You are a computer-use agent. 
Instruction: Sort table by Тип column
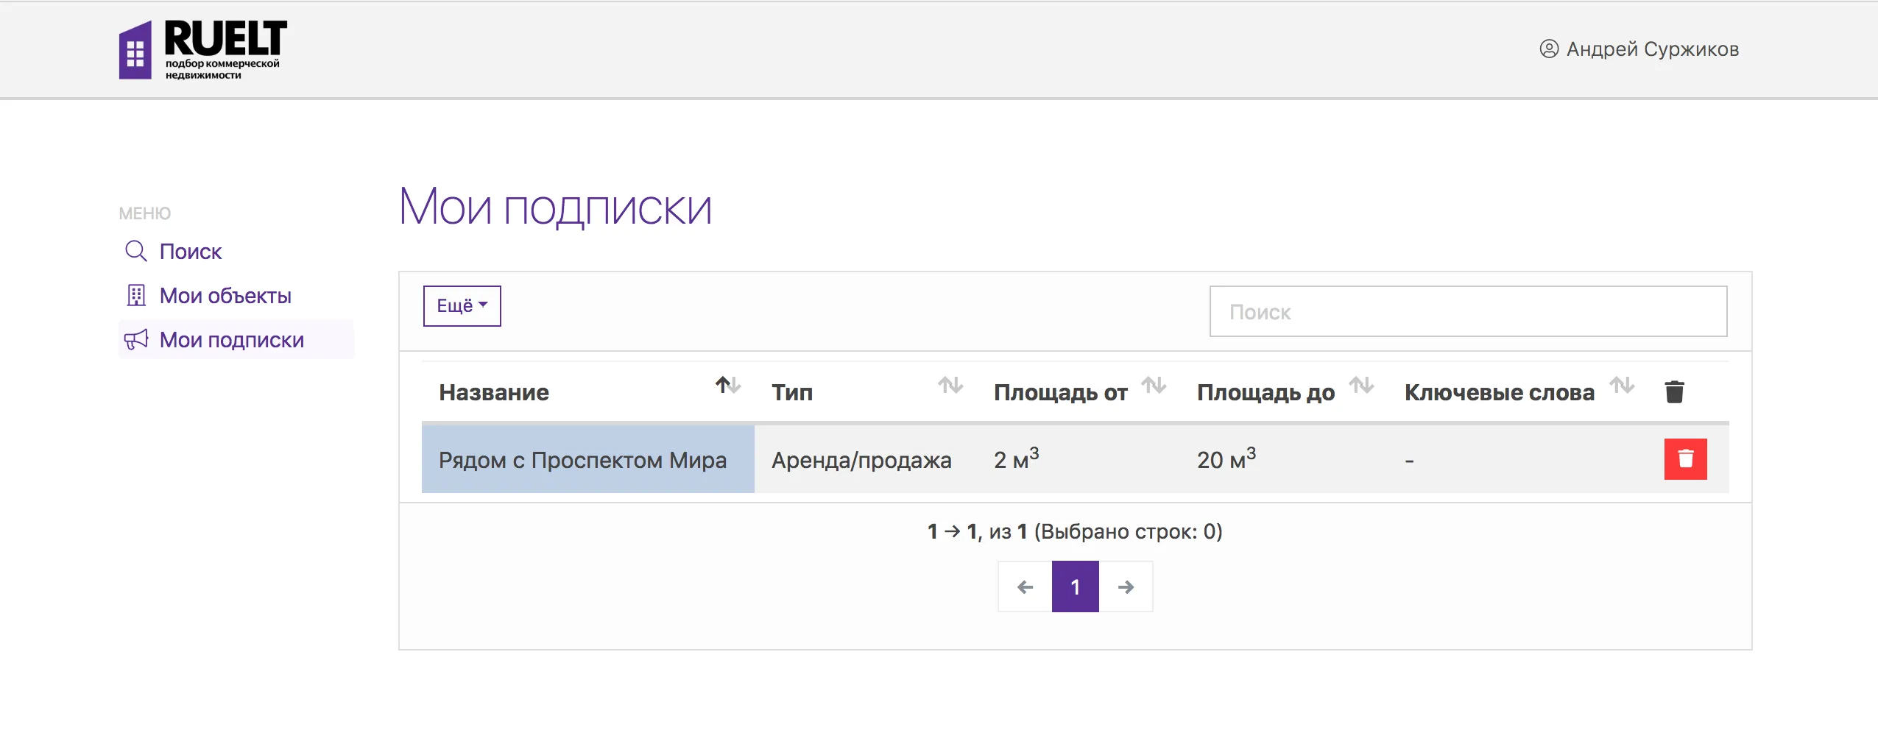[x=950, y=386]
